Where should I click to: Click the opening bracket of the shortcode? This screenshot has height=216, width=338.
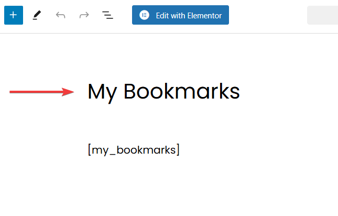[90, 150]
